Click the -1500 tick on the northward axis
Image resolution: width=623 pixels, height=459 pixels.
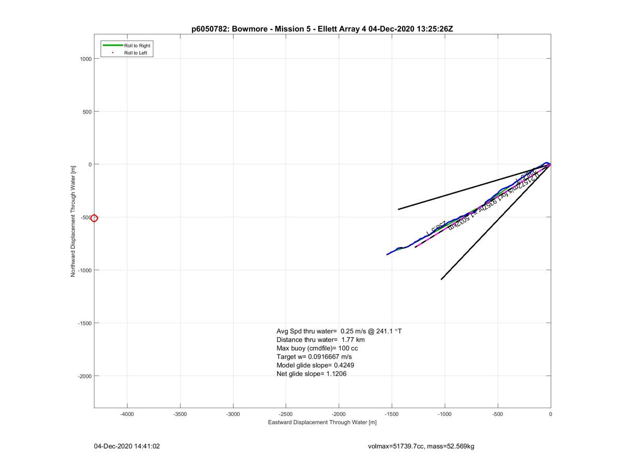tap(85, 324)
